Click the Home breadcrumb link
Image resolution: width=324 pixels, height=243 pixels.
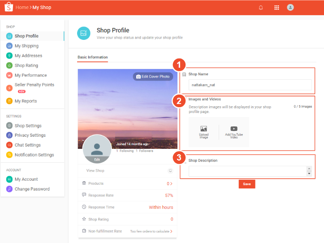[22, 8]
